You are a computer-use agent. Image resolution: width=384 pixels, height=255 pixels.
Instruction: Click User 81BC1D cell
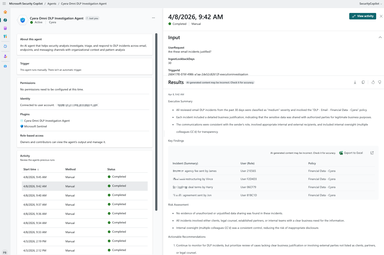248,195
